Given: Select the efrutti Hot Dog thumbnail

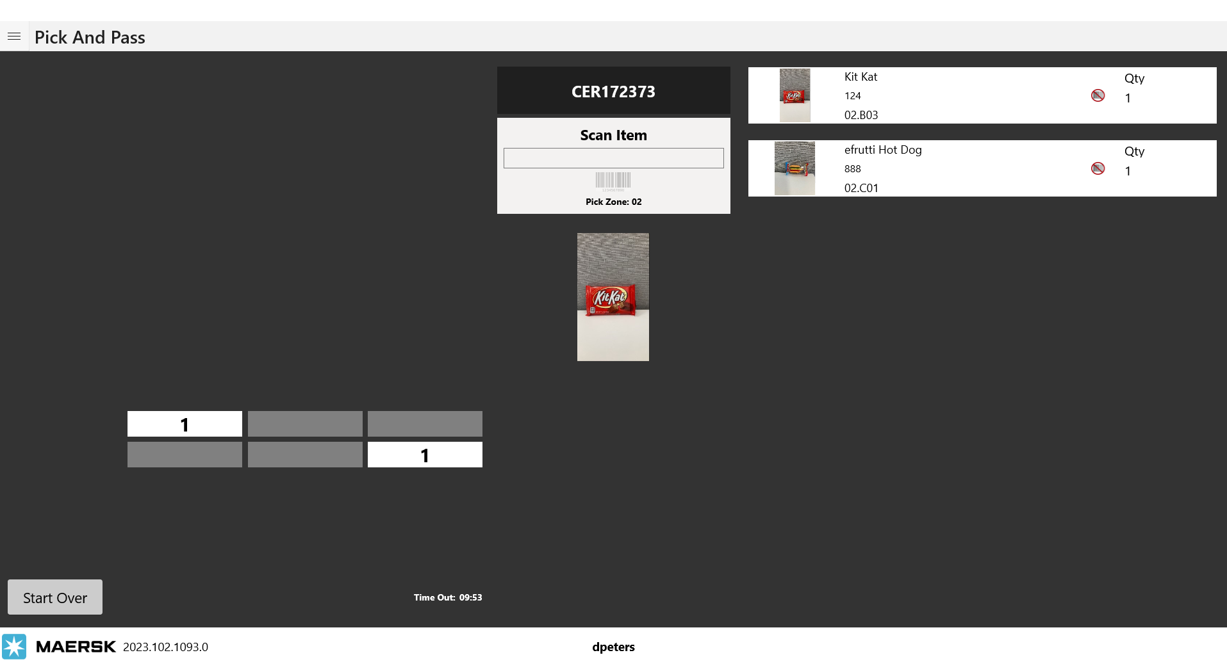Looking at the screenshot, I should click(795, 168).
